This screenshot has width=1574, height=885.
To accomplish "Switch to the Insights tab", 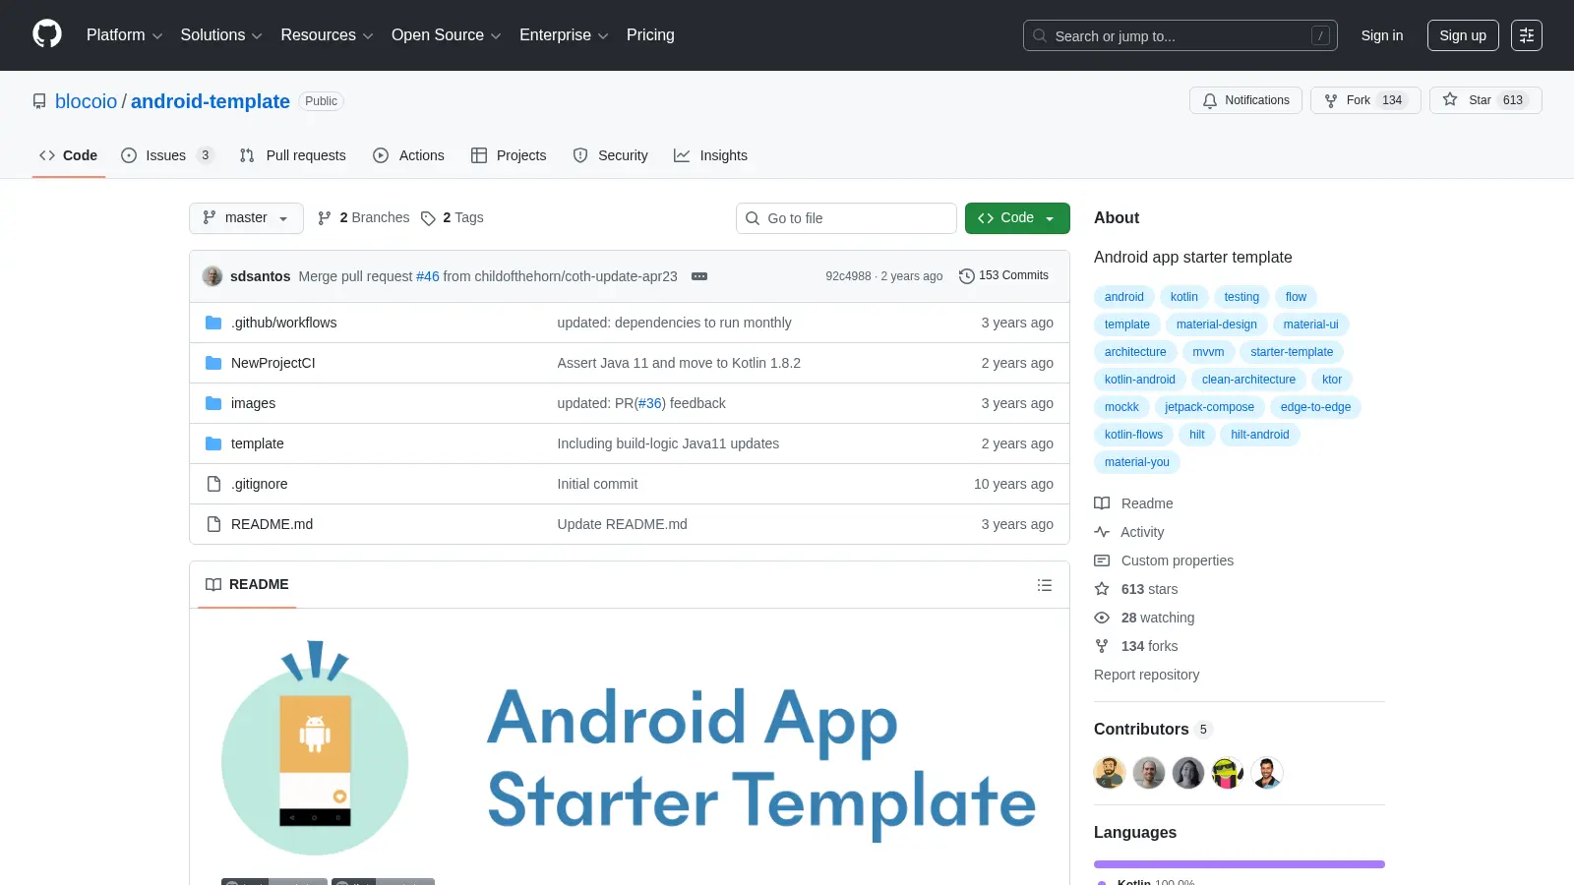I will 710,155.
